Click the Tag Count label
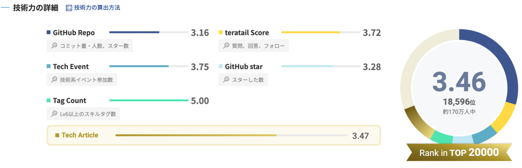 (70, 101)
